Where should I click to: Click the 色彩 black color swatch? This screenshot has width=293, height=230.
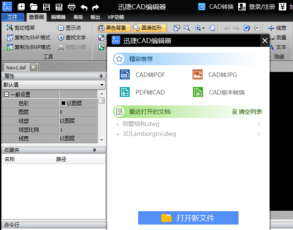(63, 103)
